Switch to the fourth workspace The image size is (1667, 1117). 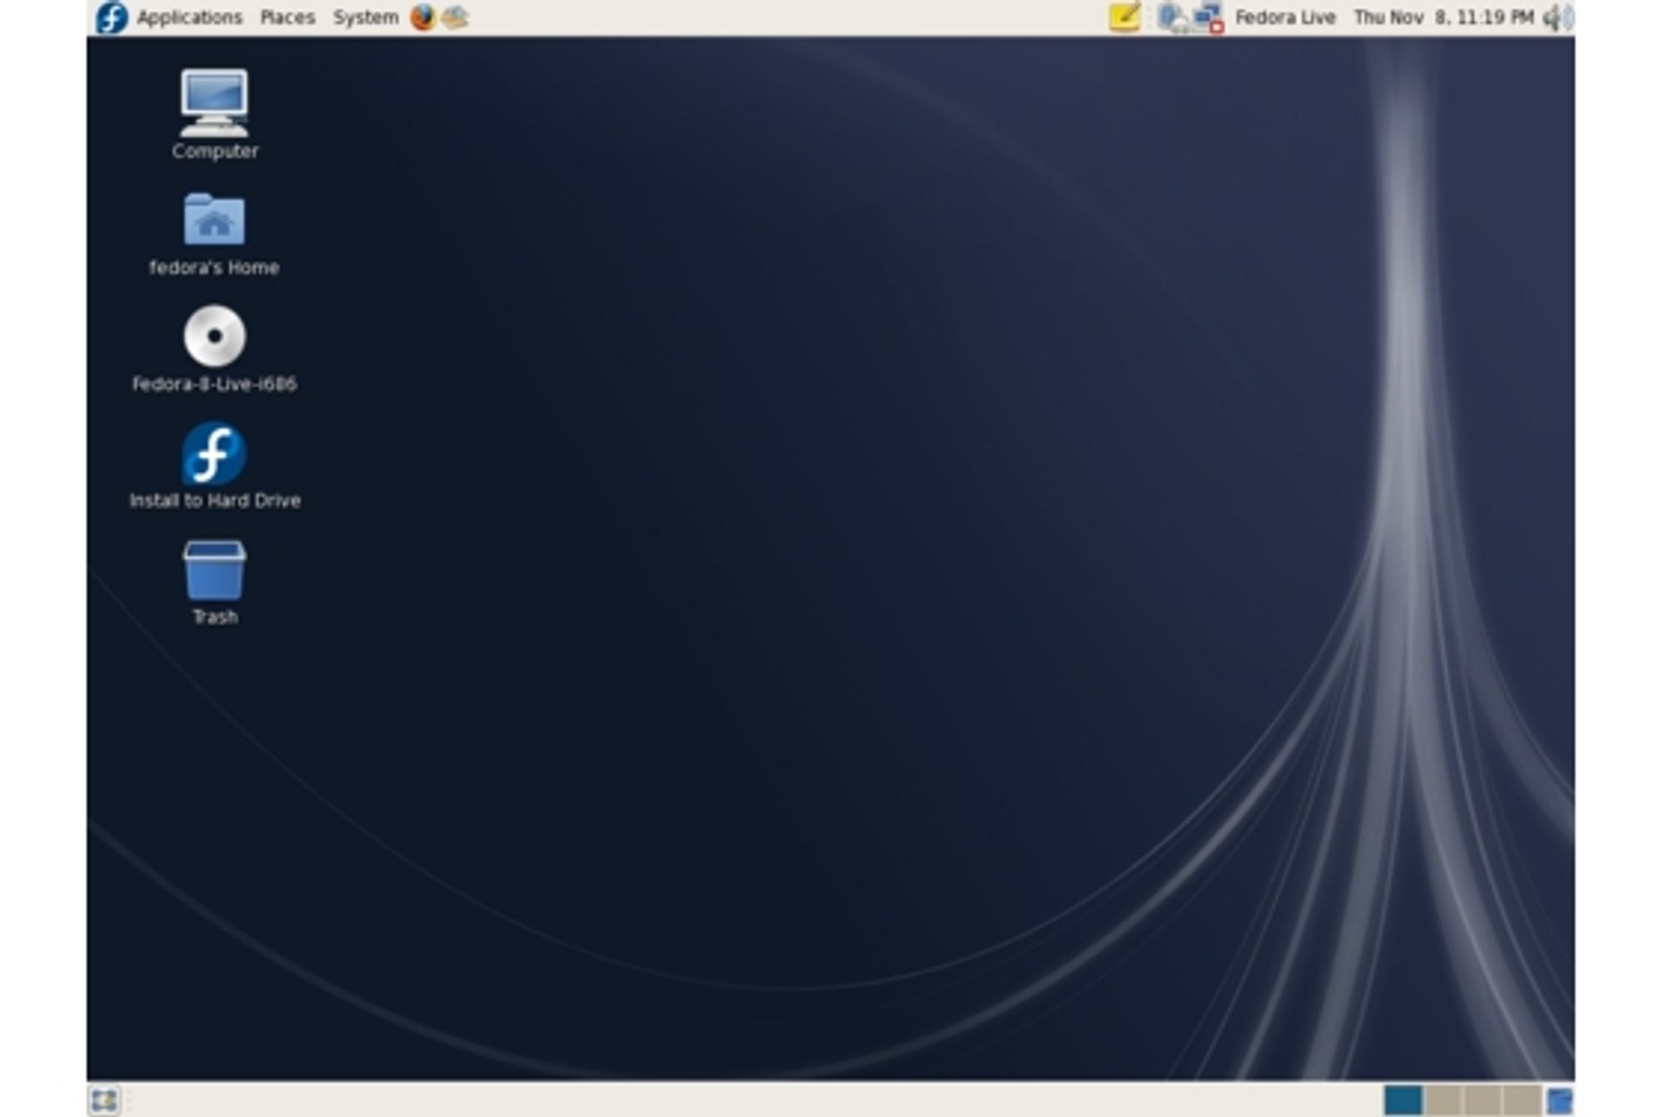pyautogui.click(x=1522, y=1100)
